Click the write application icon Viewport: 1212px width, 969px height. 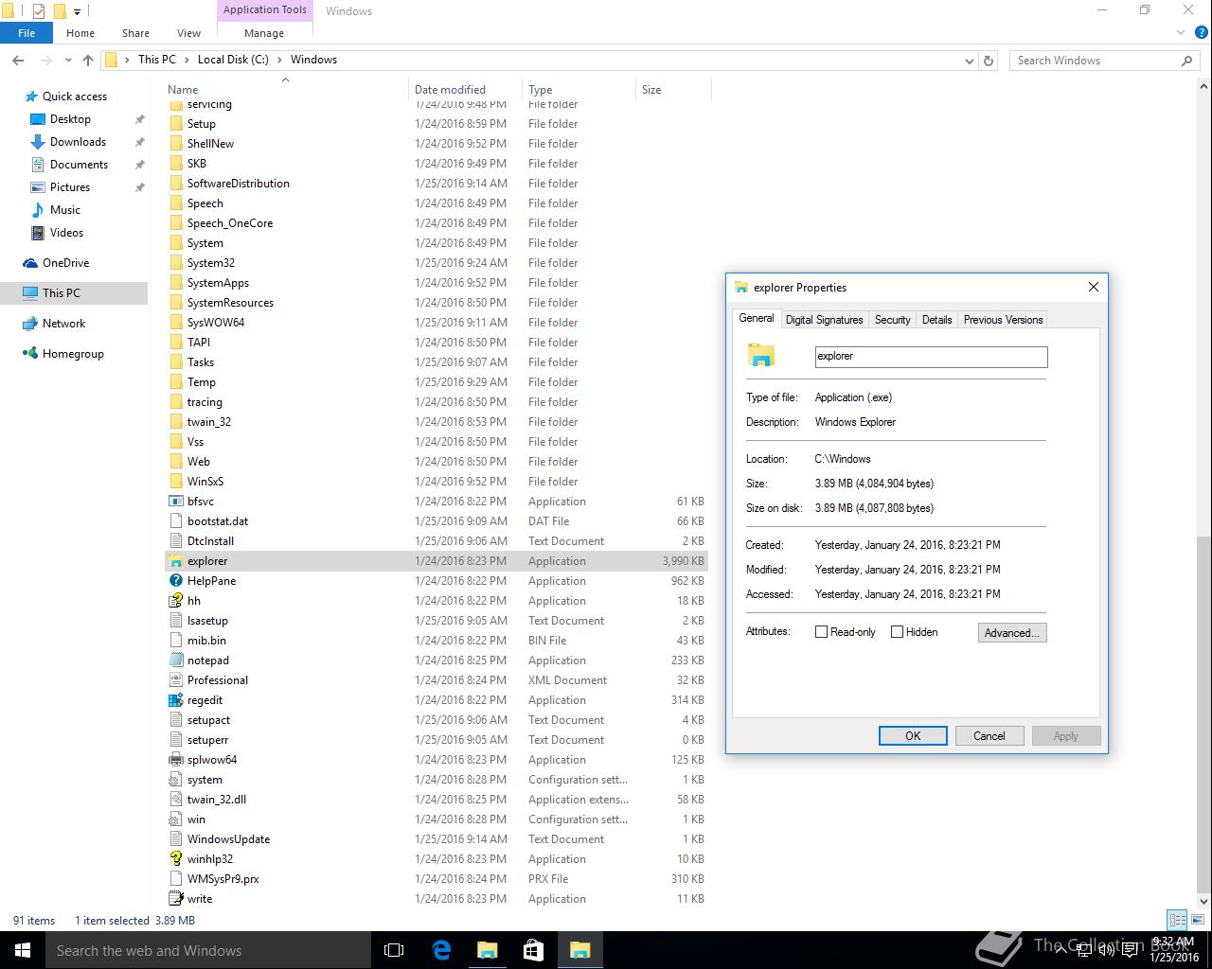coord(175,899)
